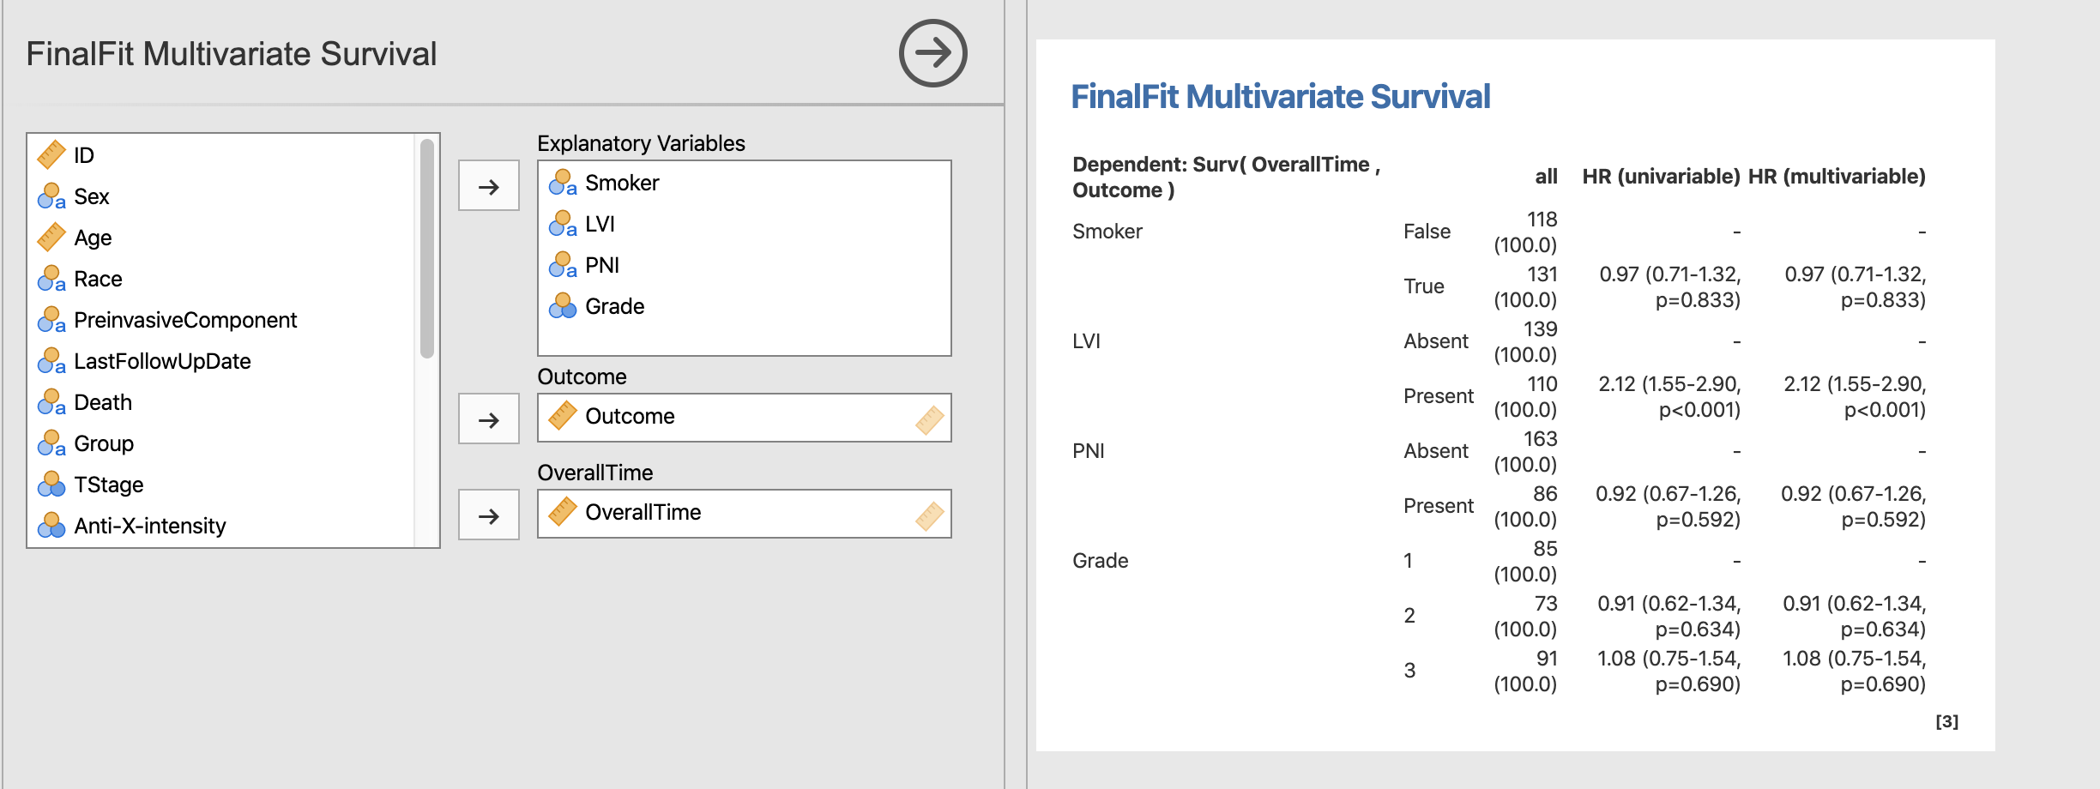Click PNI row label in results table
The height and width of the screenshot is (789, 2100).
point(1088,450)
